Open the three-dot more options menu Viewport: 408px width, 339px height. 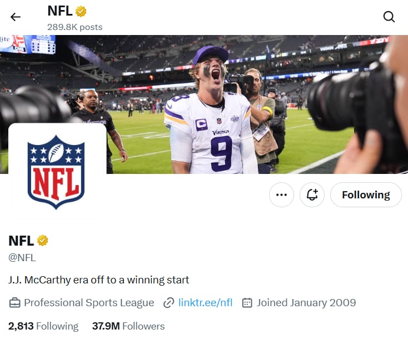281,195
